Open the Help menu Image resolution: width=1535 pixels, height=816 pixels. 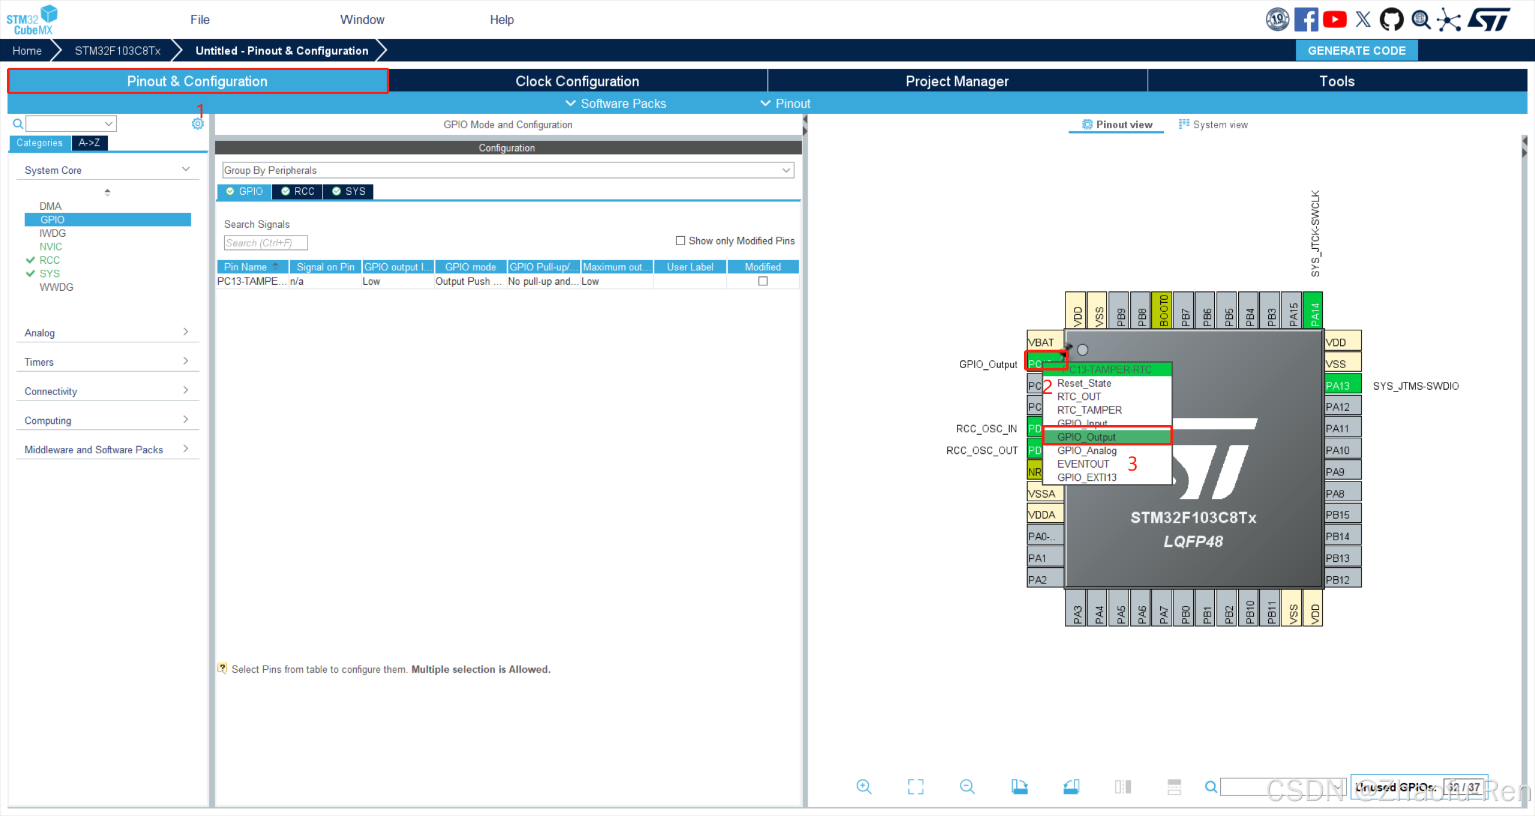click(502, 20)
